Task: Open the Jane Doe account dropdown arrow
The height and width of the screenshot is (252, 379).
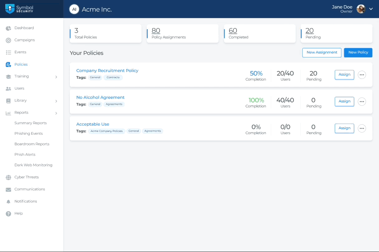Action: (371, 9)
